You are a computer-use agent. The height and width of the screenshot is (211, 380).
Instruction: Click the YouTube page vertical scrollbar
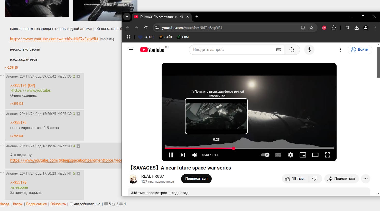tap(378, 62)
